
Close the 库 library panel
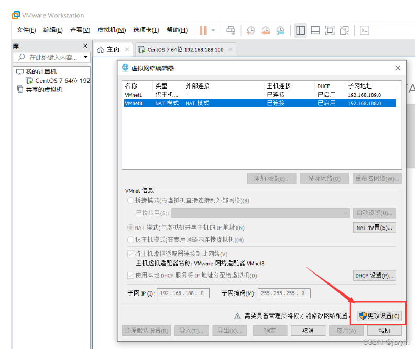click(x=85, y=46)
